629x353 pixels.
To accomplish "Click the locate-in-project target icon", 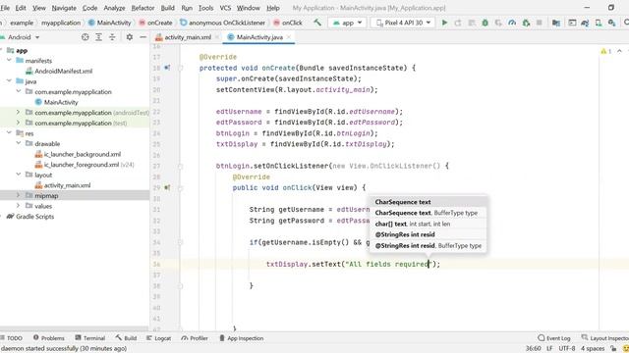I will pos(86,37).
